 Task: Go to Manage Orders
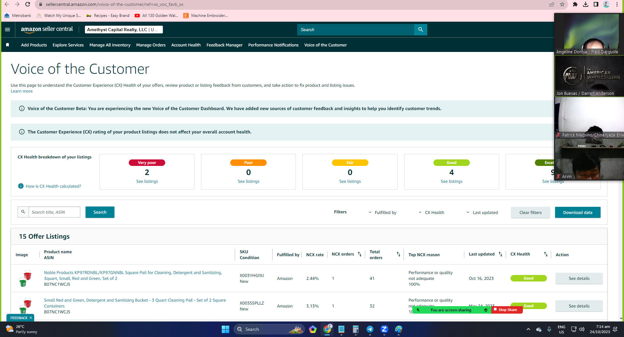click(x=151, y=45)
